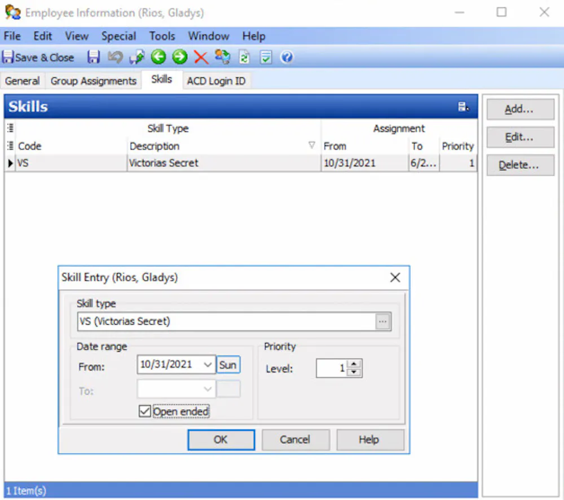The image size is (564, 500).
Task: Switch to the Group Assignments tab
Action: [94, 81]
